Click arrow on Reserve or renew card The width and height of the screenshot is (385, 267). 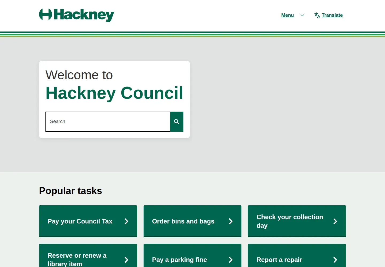[126, 260]
